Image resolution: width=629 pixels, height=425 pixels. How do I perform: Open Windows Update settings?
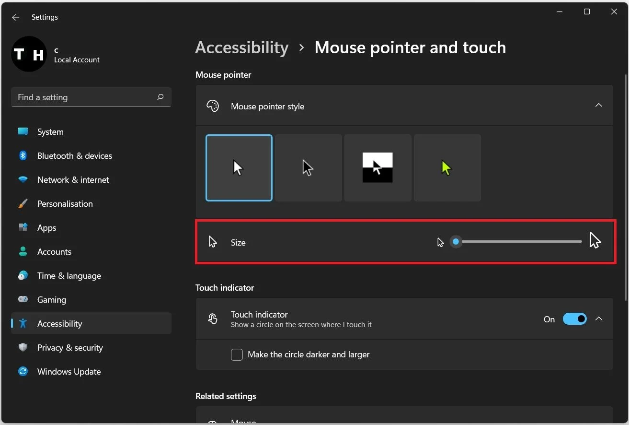(x=69, y=371)
